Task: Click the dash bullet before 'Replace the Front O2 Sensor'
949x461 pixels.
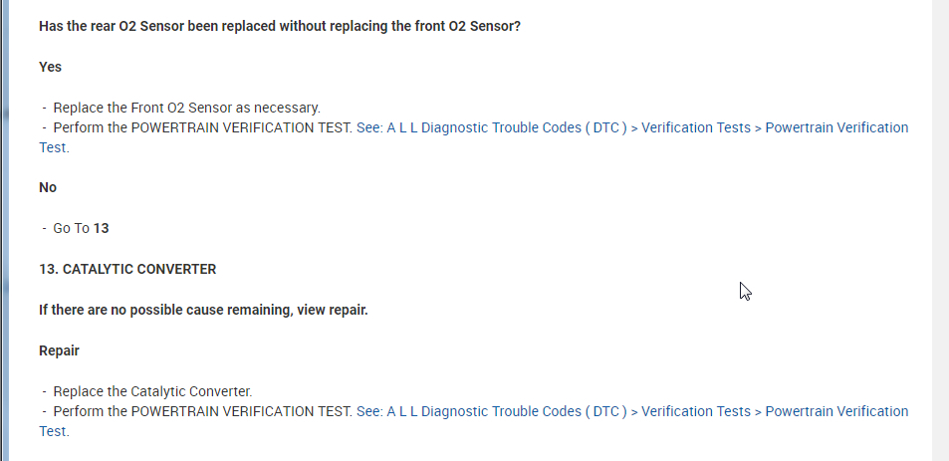Action: coord(45,108)
